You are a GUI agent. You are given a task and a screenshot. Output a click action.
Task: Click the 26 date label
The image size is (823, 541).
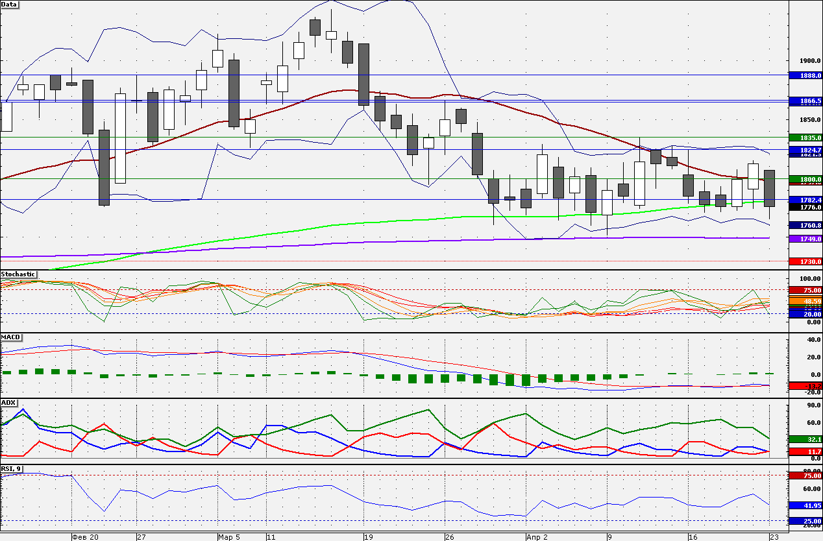pos(449,537)
